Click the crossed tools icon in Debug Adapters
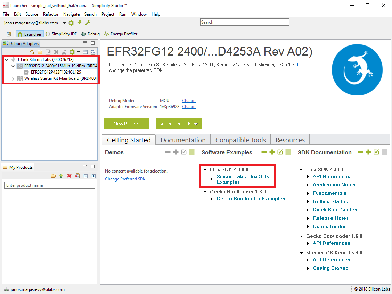Viewport: 392px width, 294px height. [x=64, y=52]
